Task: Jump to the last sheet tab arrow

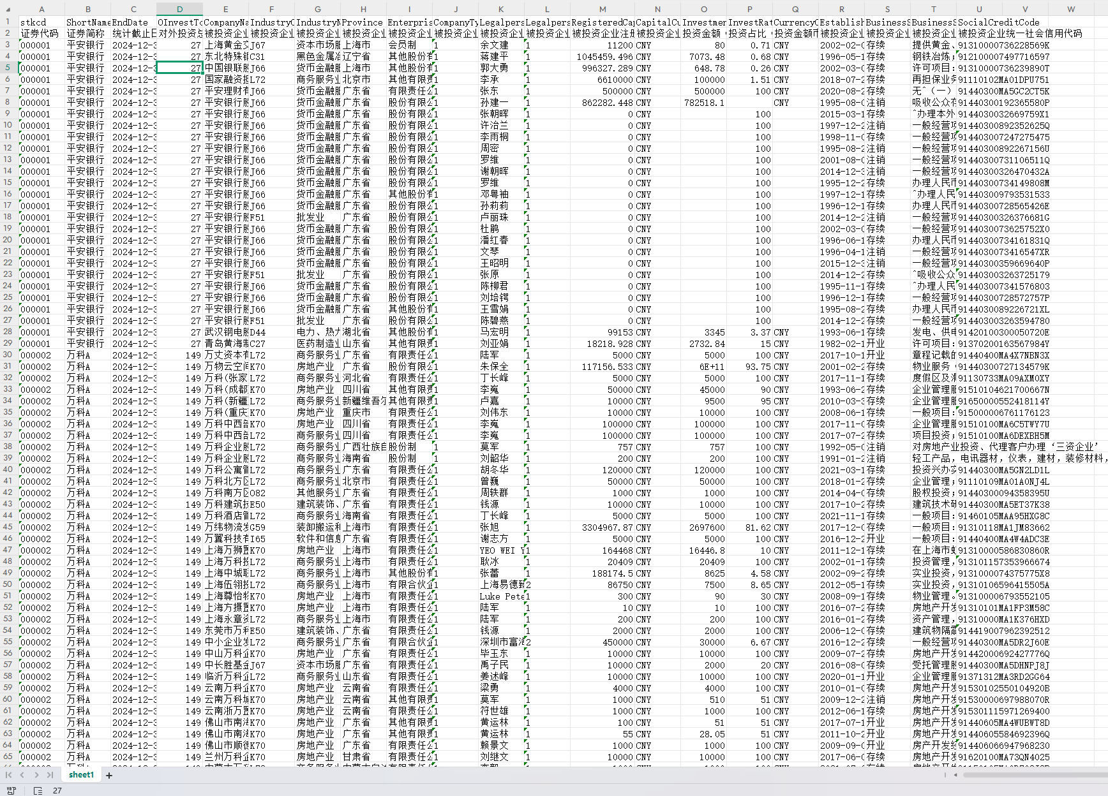Action: click(x=50, y=775)
